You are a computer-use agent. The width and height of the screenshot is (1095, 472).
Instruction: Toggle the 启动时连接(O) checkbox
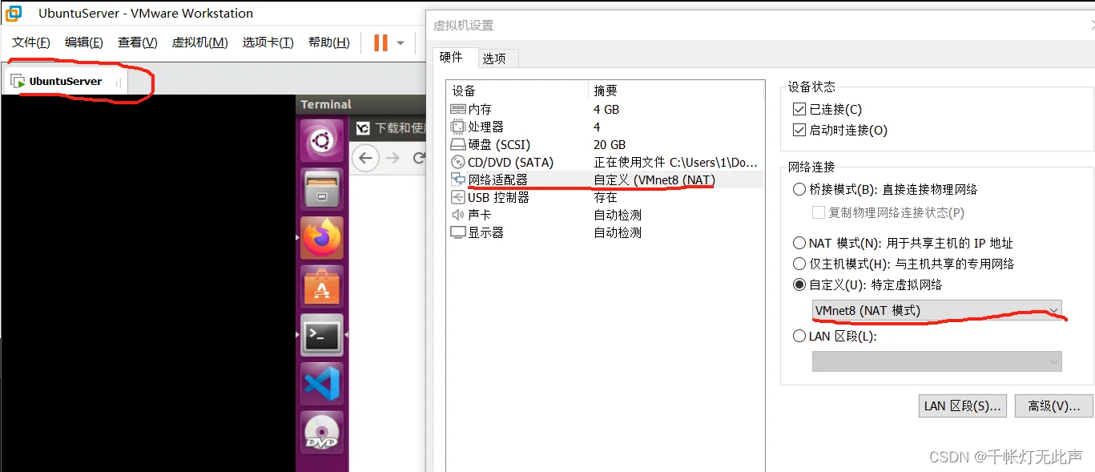[x=799, y=131]
